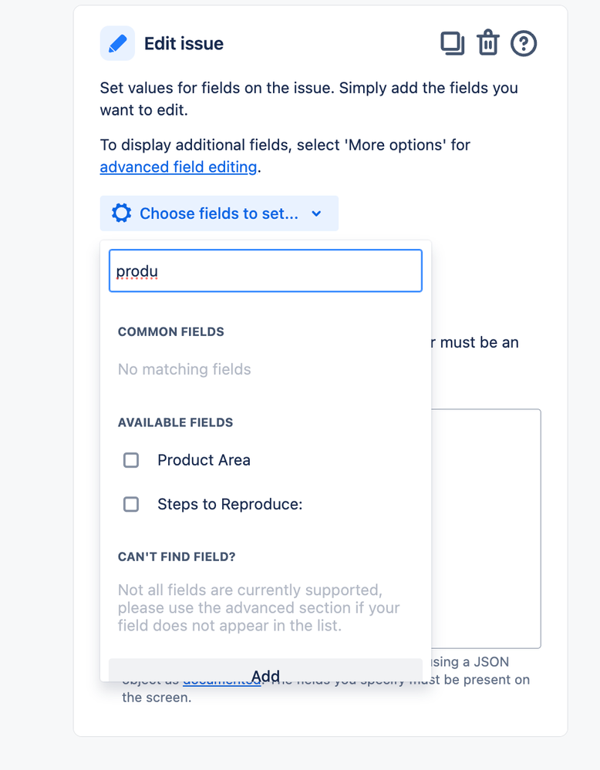This screenshot has height=770, width=600.
Task: Click the gear icon in Choose fields button
Action: pyautogui.click(x=121, y=214)
